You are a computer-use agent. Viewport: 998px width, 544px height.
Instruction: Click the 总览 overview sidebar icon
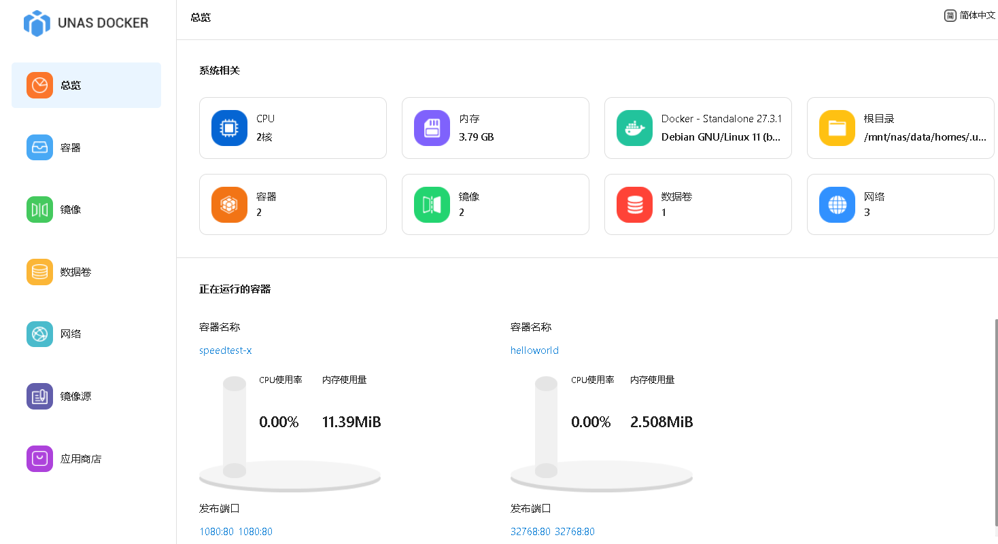pyautogui.click(x=39, y=85)
